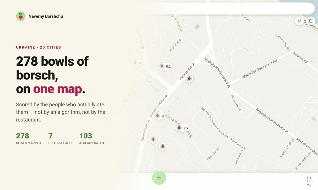Click the 278 Bowls Mapped statistic
The height and width of the screenshot is (190, 318).
pos(28,138)
